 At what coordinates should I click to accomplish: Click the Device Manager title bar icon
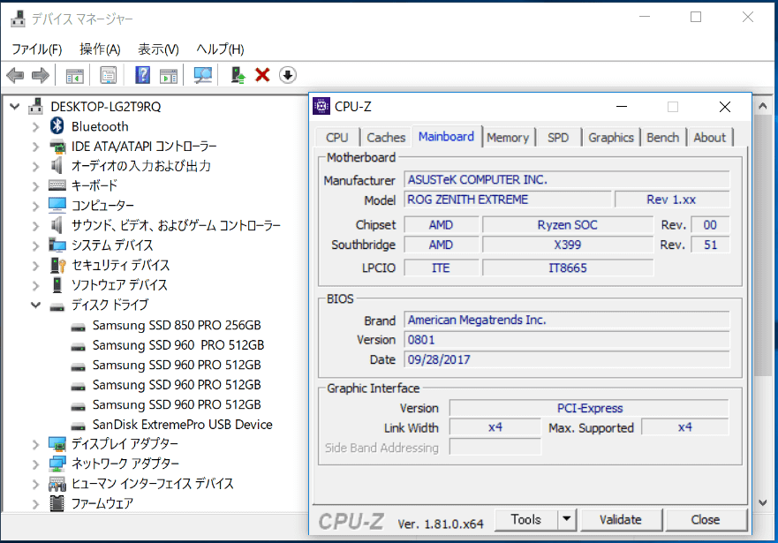[x=18, y=19]
